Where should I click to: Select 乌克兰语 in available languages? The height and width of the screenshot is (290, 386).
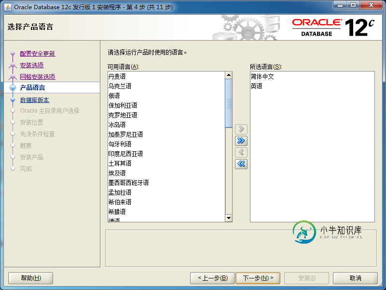pyautogui.click(x=166, y=86)
